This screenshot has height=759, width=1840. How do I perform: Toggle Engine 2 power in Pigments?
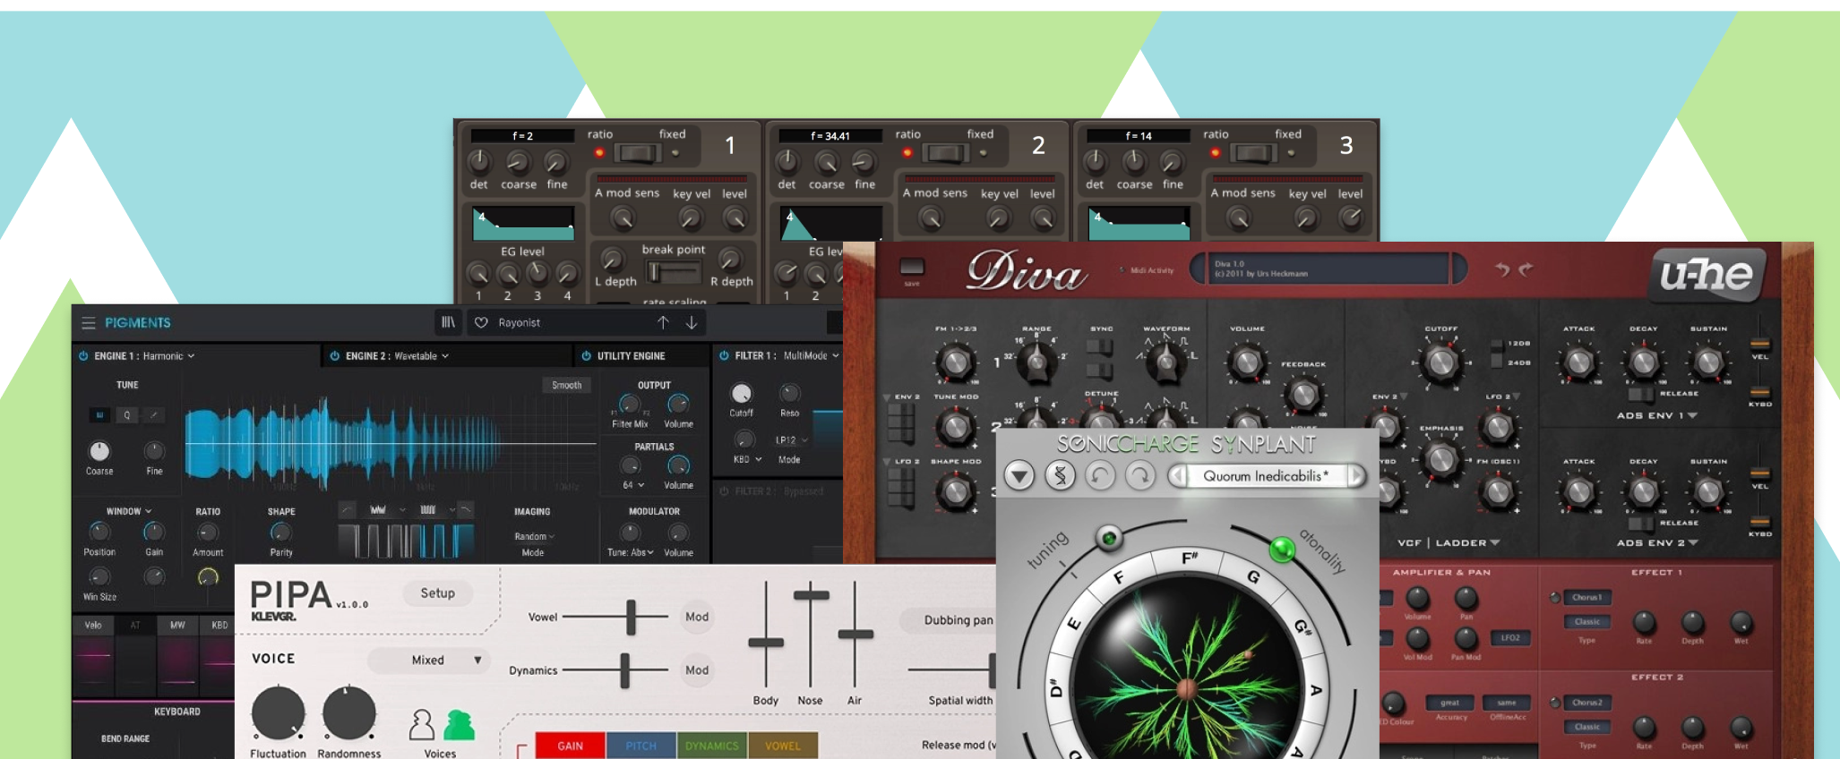coord(334,356)
